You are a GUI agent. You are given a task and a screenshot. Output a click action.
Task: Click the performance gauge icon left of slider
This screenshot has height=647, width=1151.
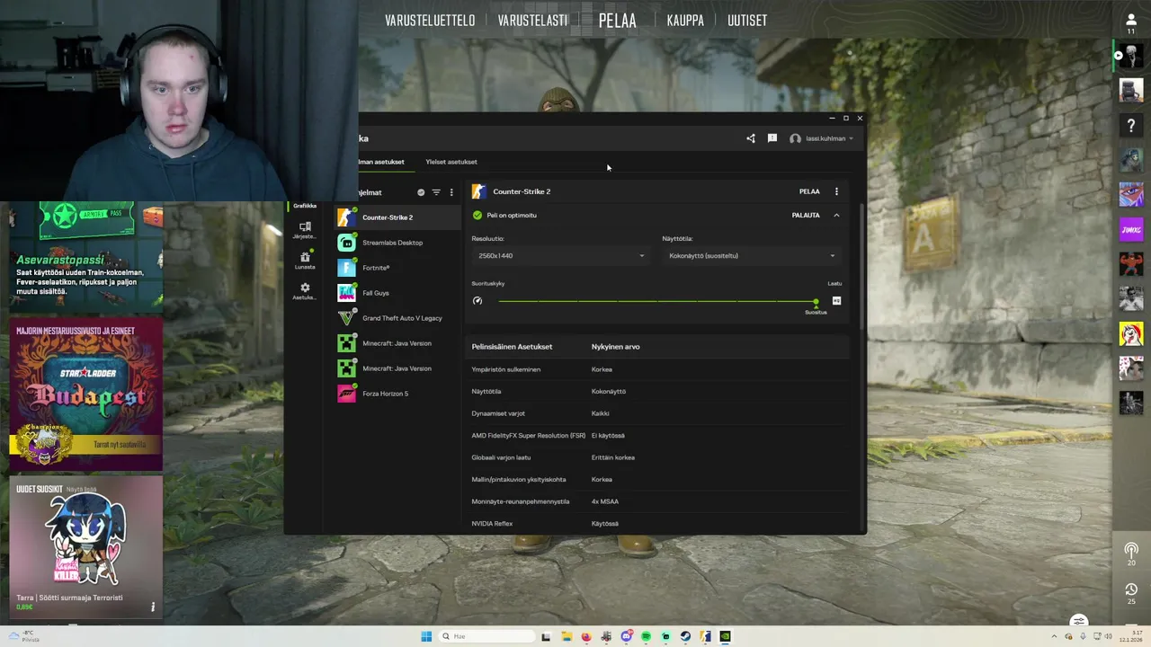[477, 301]
